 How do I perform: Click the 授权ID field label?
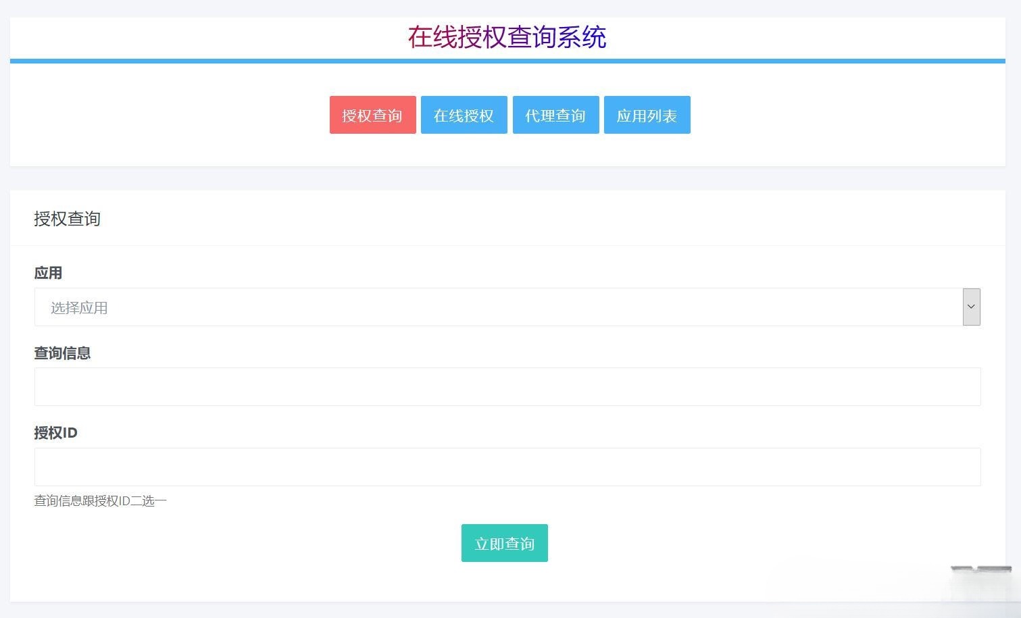pos(56,432)
